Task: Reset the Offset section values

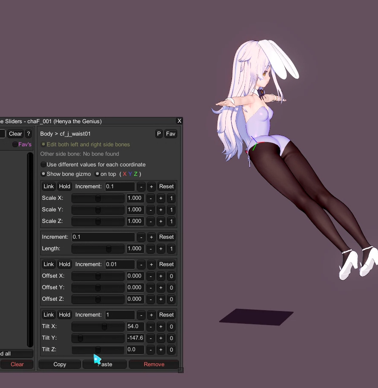Action: 167,264
